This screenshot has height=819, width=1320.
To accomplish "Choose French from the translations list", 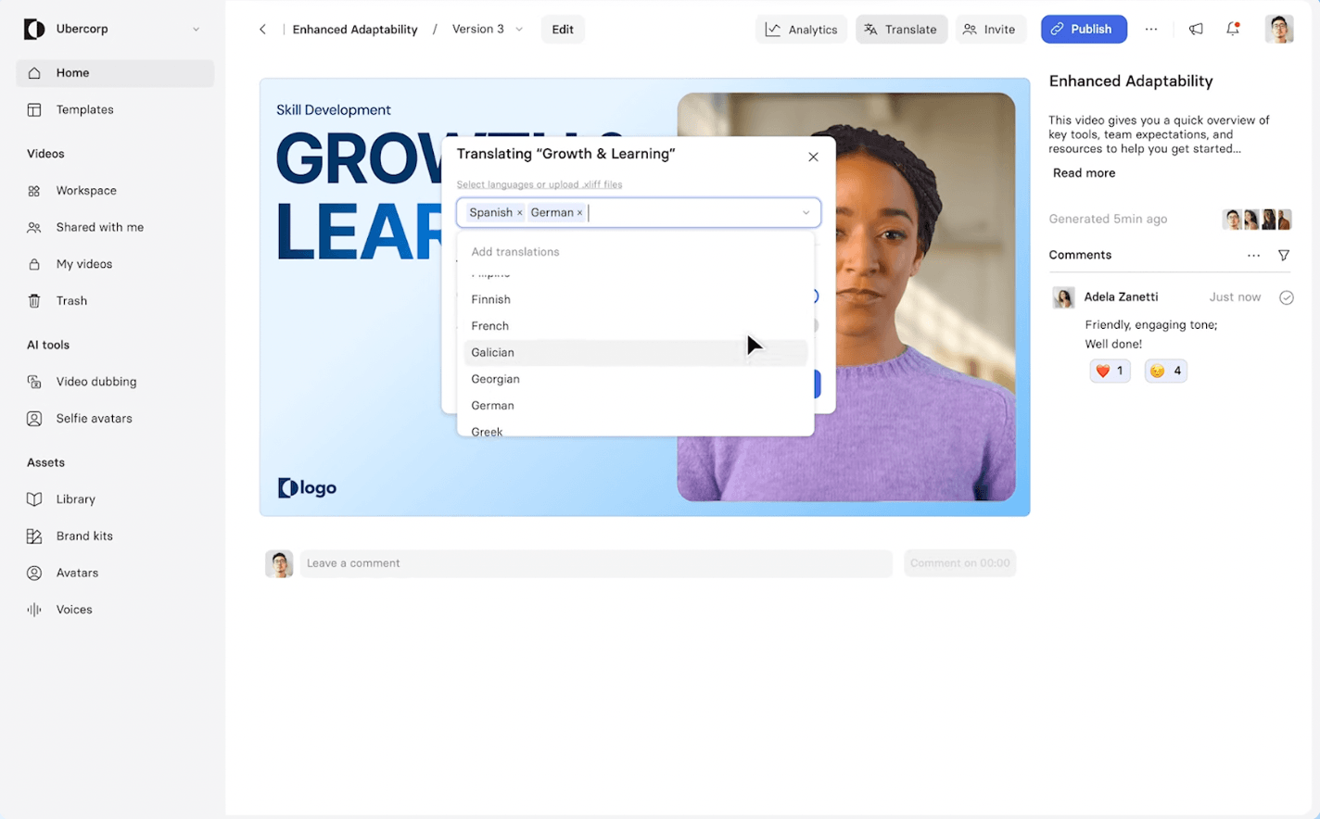I will pyautogui.click(x=489, y=326).
